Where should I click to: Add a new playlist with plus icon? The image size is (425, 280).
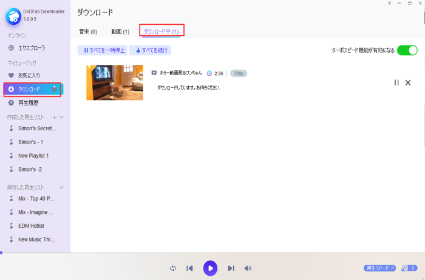55,117
